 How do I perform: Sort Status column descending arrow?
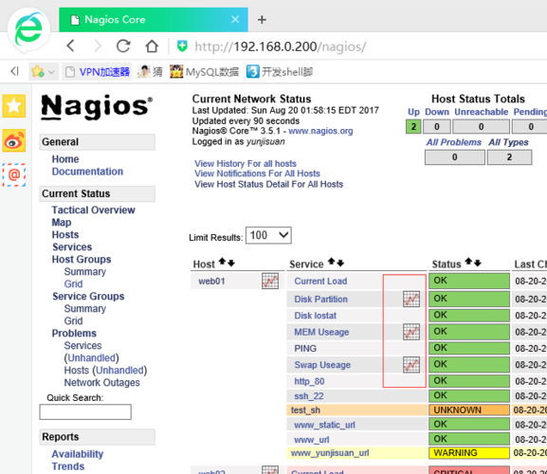(x=477, y=263)
